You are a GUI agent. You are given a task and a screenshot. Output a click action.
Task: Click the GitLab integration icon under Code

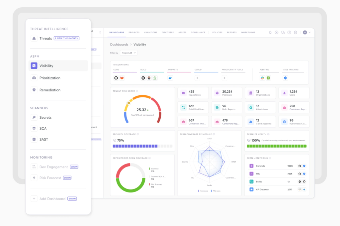[122, 78]
